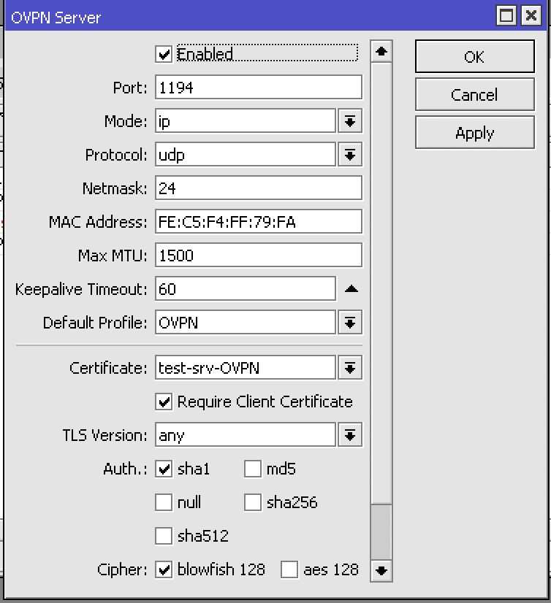Viewport: 551px width, 603px height.
Task: Open the Mode dropdown arrow
Action: coord(350,121)
